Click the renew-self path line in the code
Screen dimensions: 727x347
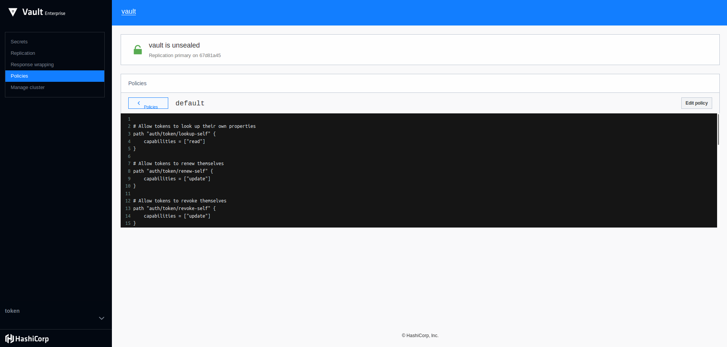point(173,171)
